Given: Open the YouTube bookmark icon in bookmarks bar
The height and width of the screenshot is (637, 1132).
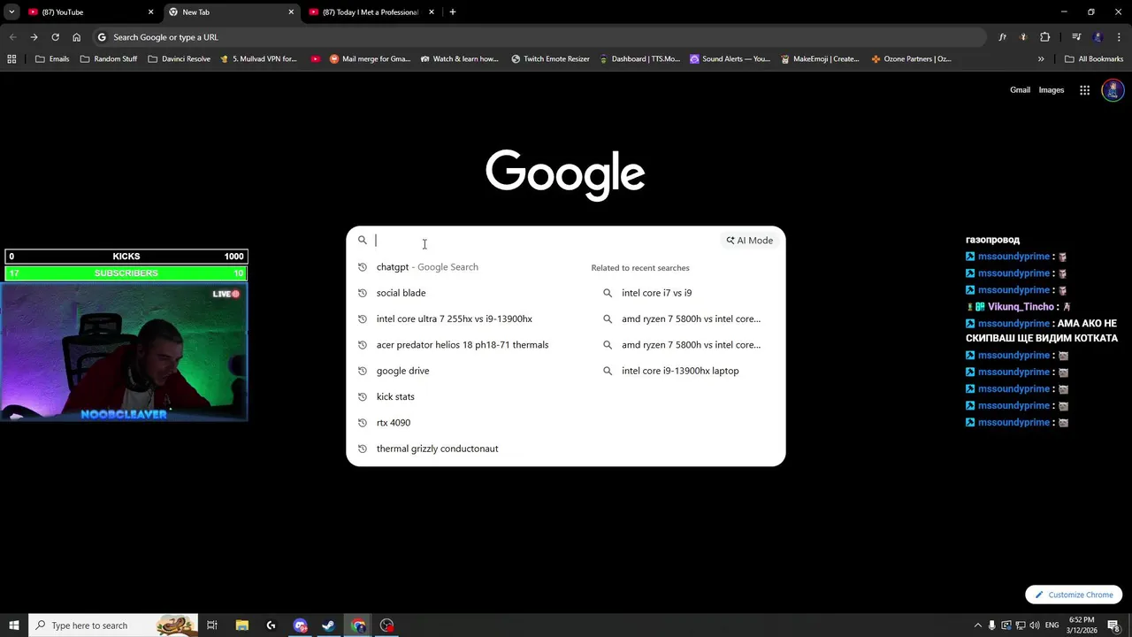Looking at the screenshot, I should [315, 59].
